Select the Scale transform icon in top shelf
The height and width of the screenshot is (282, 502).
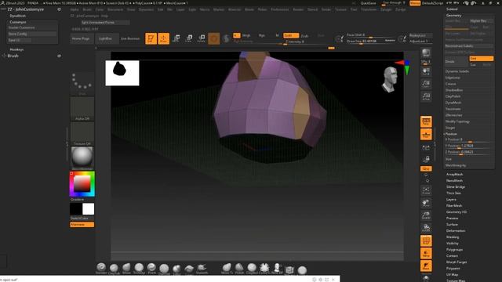(x=189, y=38)
